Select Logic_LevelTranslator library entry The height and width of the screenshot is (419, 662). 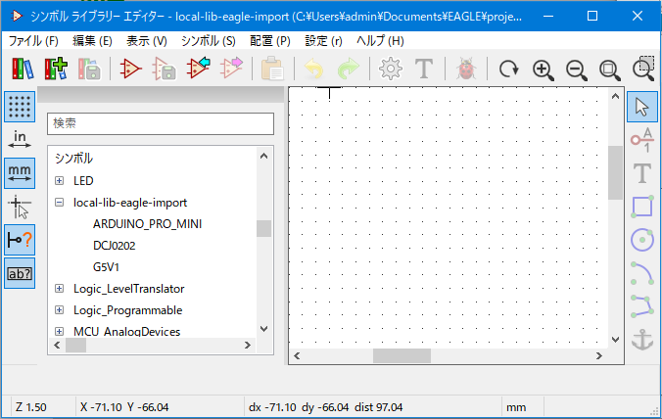128,289
